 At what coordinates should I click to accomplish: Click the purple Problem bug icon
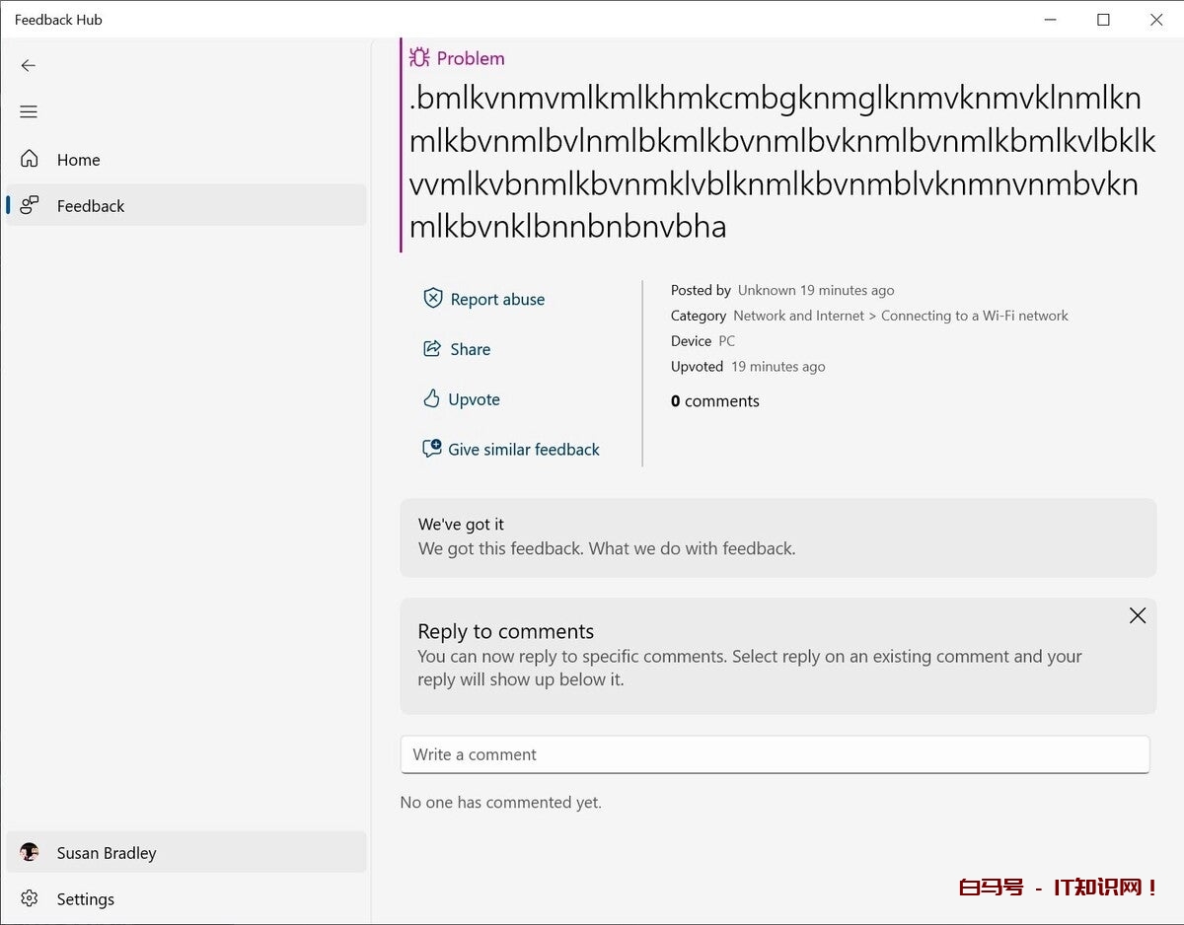[419, 57]
